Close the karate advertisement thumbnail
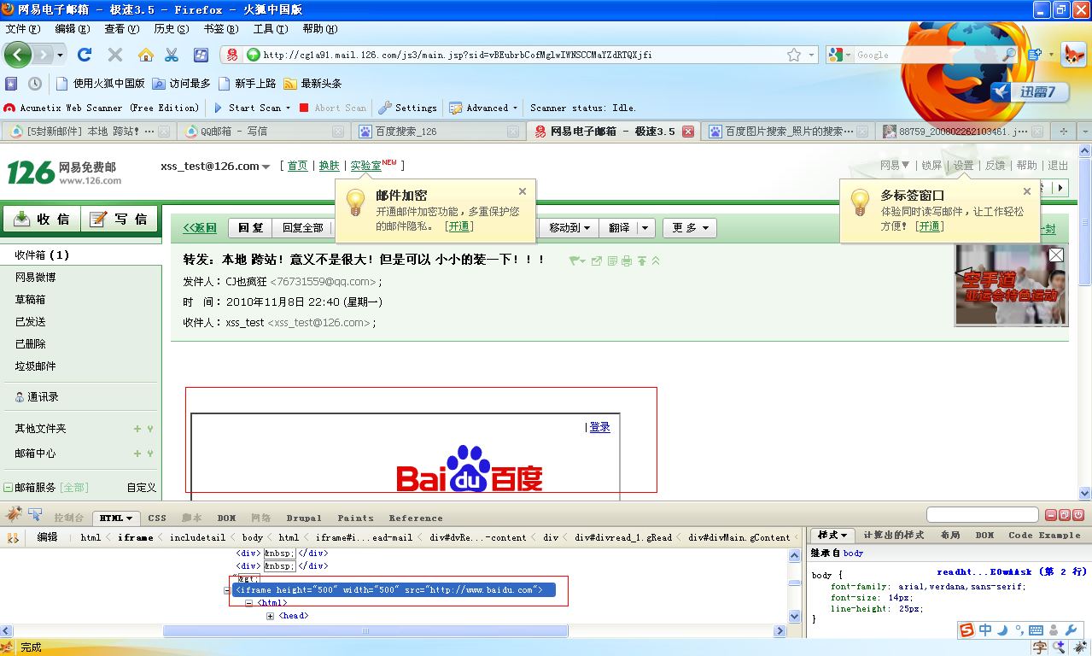Image resolution: width=1092 pixels, height=656 pixels. click(1056, 255)
